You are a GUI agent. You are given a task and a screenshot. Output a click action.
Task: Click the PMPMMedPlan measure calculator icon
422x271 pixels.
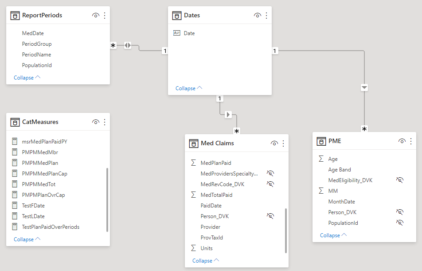click(15, 163)
